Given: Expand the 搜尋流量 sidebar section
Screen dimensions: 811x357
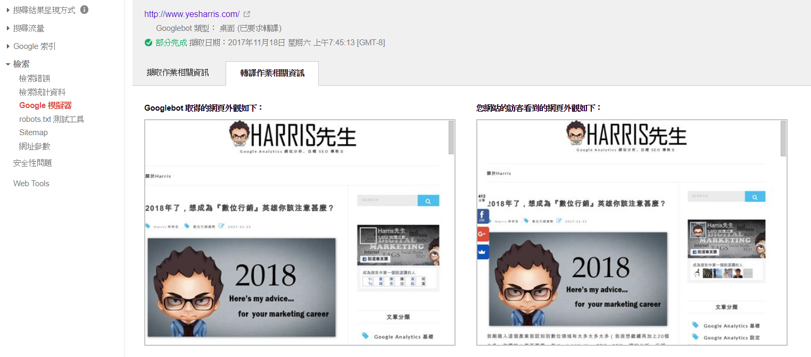Looking at the screenshot, I should click(x=26, y=28).
